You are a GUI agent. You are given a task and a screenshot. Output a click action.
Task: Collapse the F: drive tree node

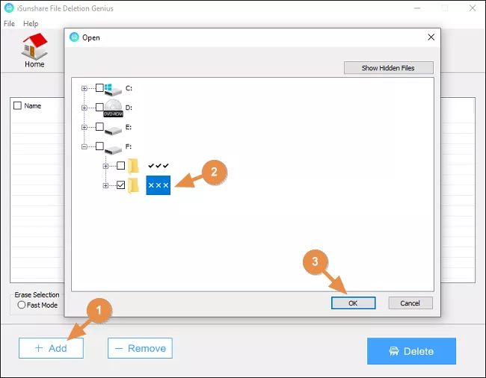[x=84, y=146]
